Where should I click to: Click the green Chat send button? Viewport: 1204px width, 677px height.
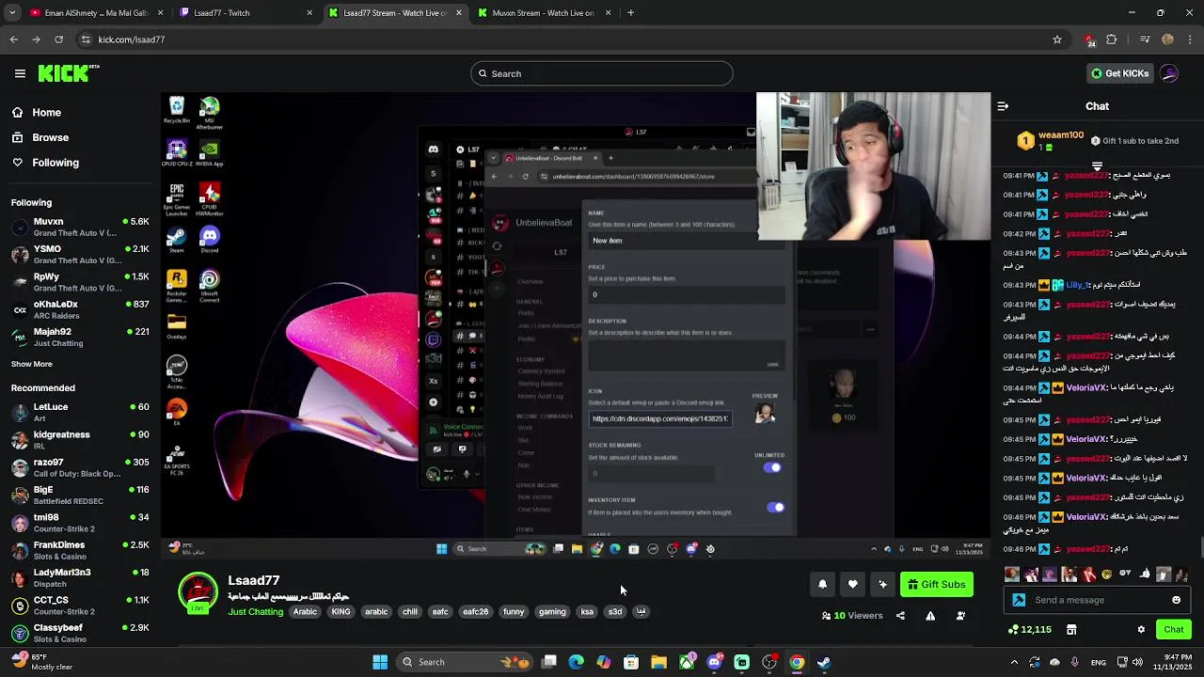[1173, 629]
